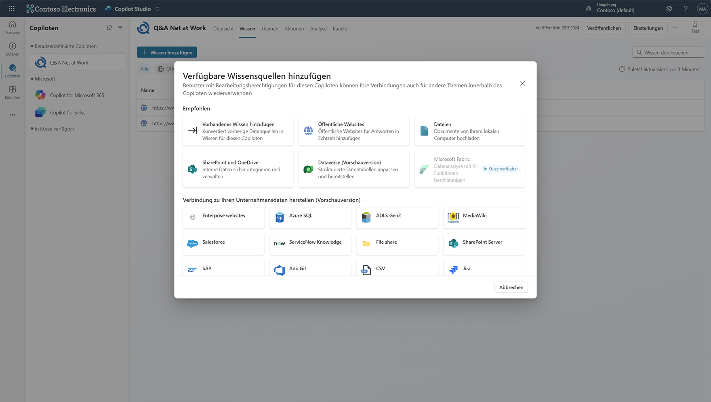This screenshot has width=711, height=402.
Task: Open Einstellungen button
Action: [648, 28]
